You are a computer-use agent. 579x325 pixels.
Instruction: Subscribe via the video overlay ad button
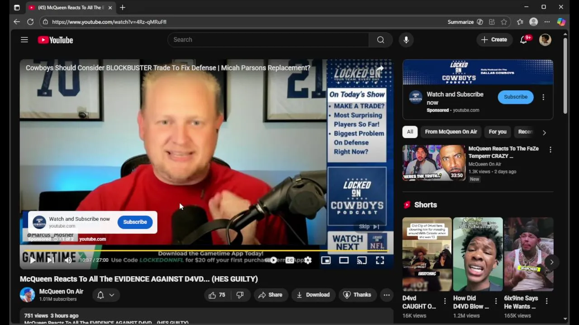[x=135, y=222]
